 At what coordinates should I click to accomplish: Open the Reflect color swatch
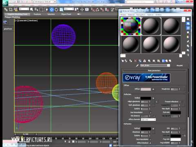click(x=146, y=98)
